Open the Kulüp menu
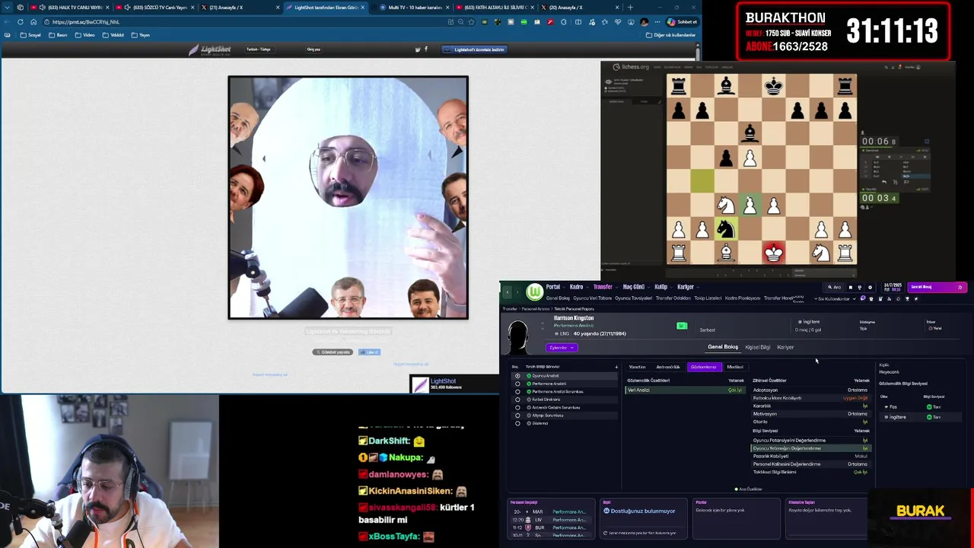The width and height of the screenshot is (974, 548). coord(660,287)
